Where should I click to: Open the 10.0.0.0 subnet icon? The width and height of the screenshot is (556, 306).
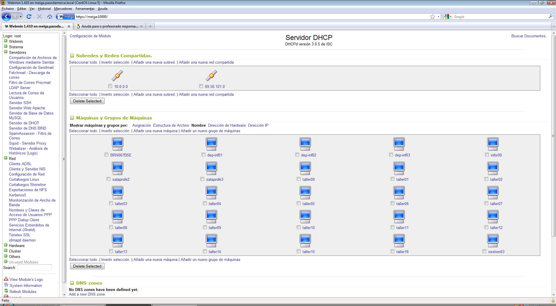pos(117,75)
